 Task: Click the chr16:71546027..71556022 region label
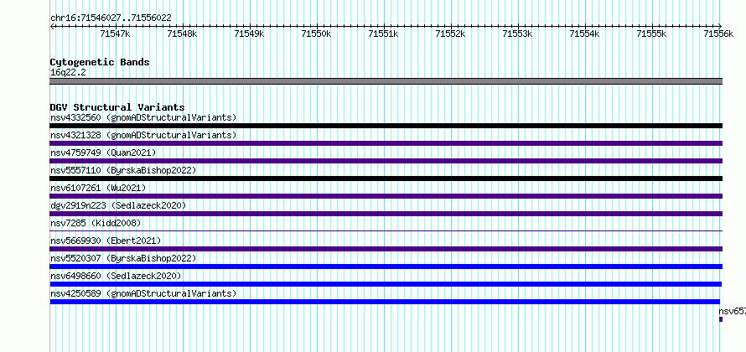111,18
